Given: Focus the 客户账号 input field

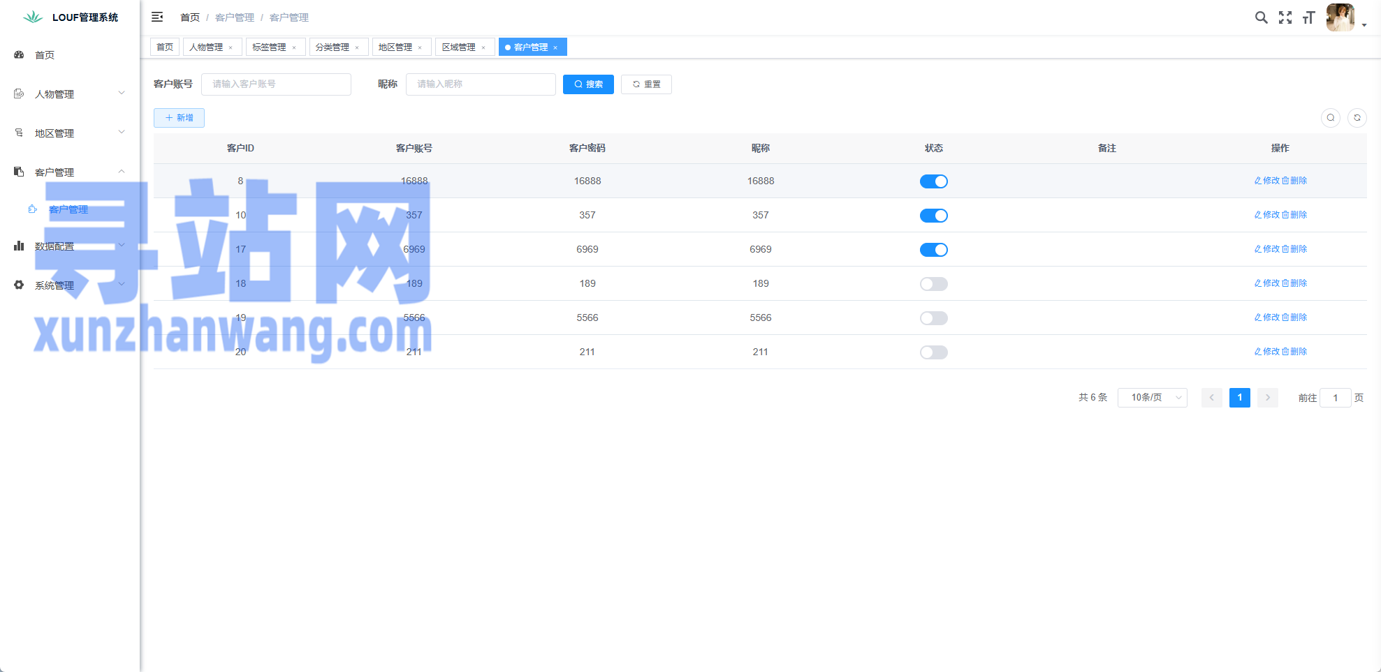Looking at the screenshot, I should click(276, 84).
